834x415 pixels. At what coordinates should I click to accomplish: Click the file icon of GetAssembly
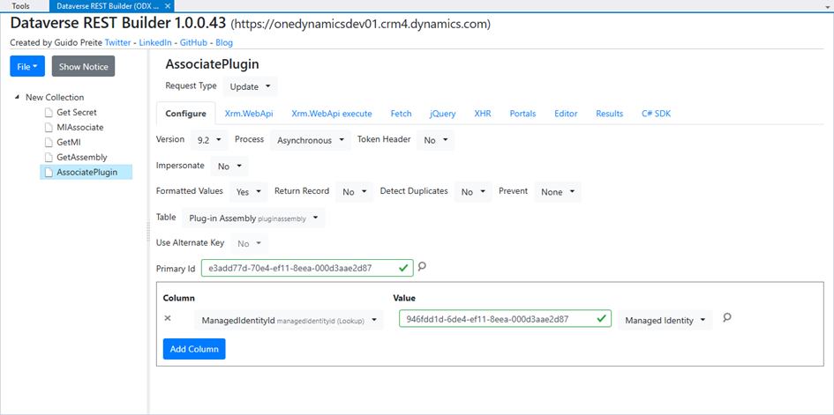point(49,157)
